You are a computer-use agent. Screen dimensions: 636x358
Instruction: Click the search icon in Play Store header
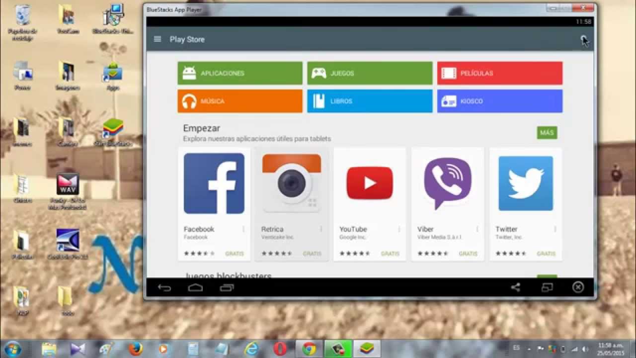584,39
